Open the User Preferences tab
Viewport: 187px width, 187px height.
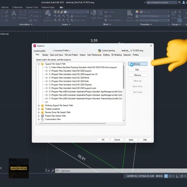pyautogui.click(x=94, y=55)
